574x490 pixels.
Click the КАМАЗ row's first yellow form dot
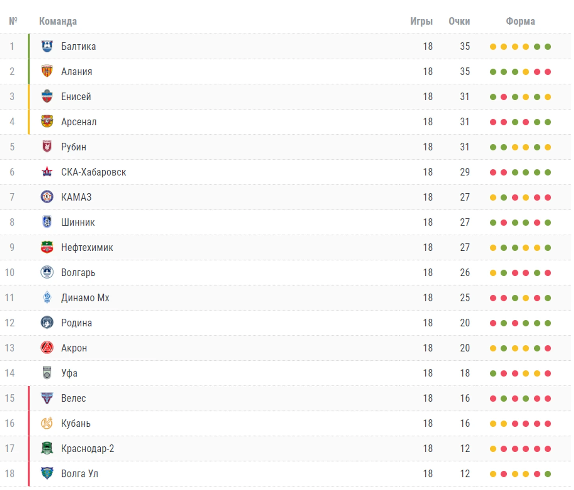pyautogui.click(x=493, y=198)
